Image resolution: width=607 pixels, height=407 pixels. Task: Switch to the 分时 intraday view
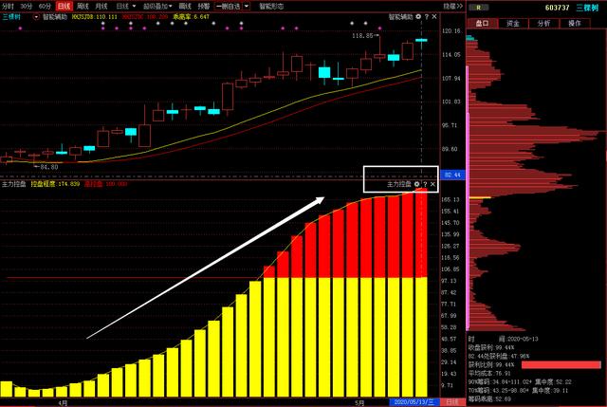click(x=8, y=7)
